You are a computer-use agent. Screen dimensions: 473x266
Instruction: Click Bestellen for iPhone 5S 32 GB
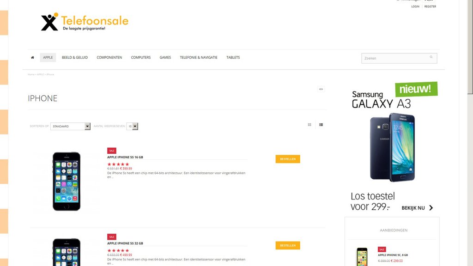[x=288, y=246]
